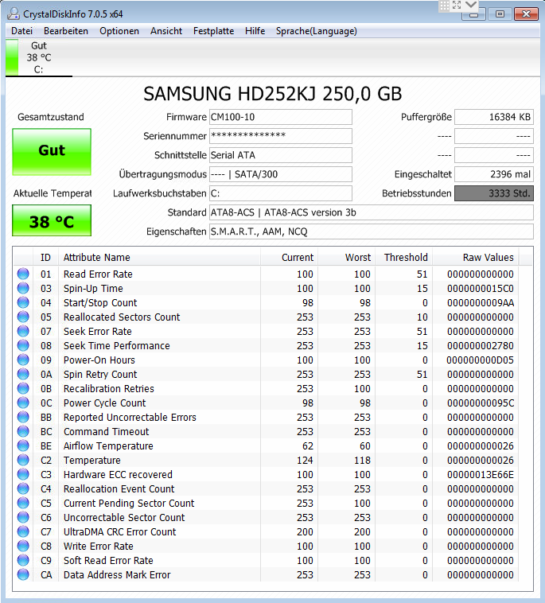545x603 pixels.
Task: Click status orb for Write Error Rate
Action: pos(23,546)
